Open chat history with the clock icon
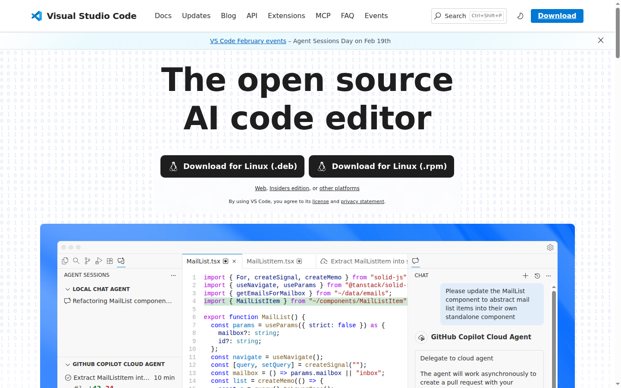 click(537, 276)
